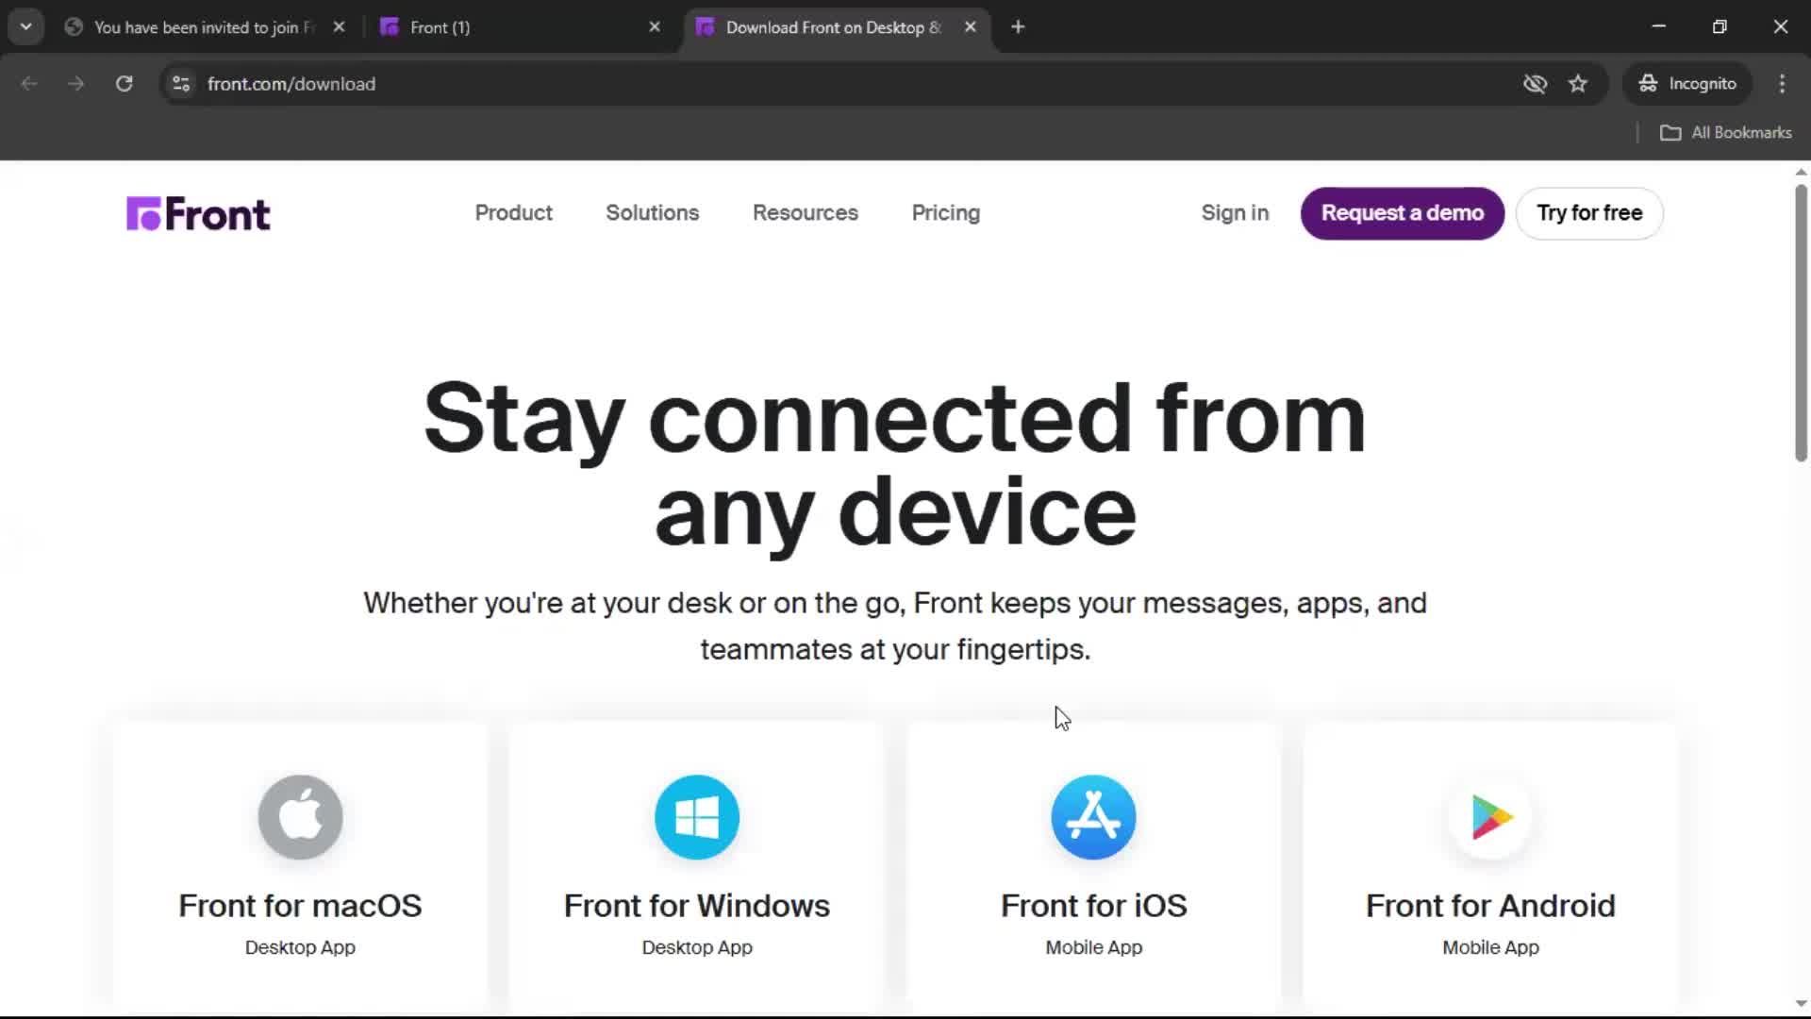Click the Try for free link
The image size is (1811, 1019).
pyautogui.click(x=1588, y=213)
